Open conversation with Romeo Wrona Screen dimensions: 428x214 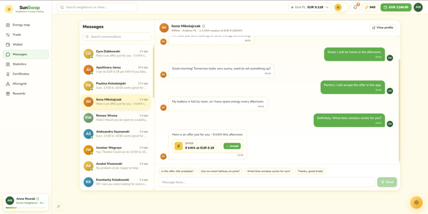point(116,118)
